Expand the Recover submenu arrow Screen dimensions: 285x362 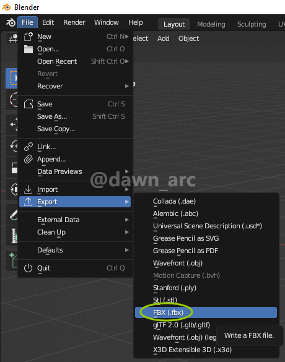click(126, 86)
